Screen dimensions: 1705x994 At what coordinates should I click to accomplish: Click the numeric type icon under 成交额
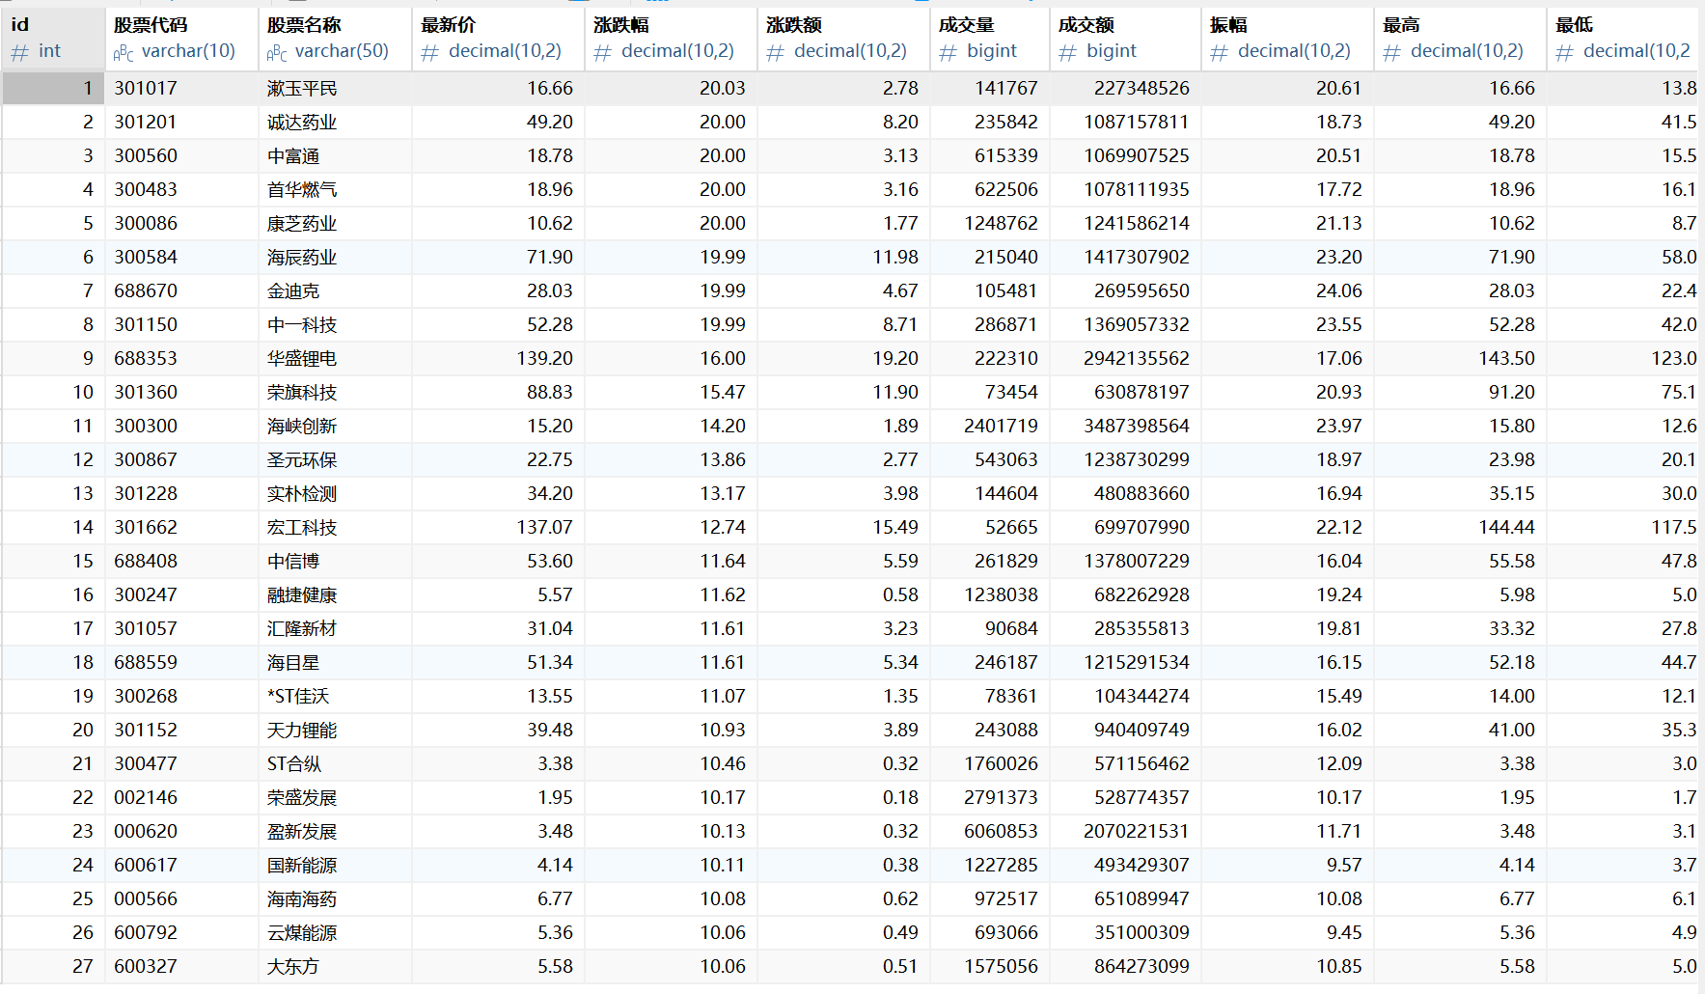tap(1068, 53)
